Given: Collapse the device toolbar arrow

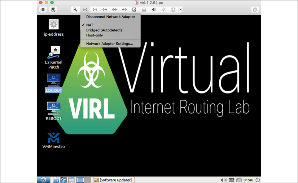Looking at the screenshot, I should point(180,9).
